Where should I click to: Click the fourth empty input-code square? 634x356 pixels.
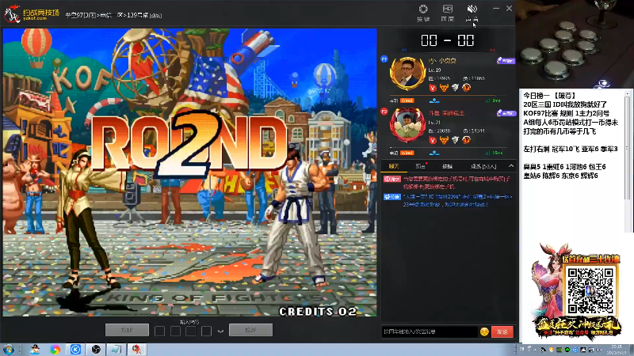tap(206, 331)
